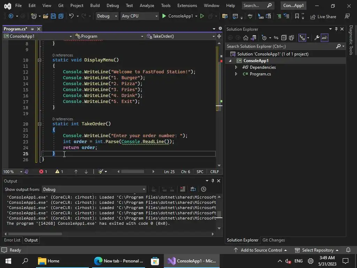This screenshot has width=357, height=268.
Task: Click the Navigate Backward arrow icon
Action: pos(11,16)
